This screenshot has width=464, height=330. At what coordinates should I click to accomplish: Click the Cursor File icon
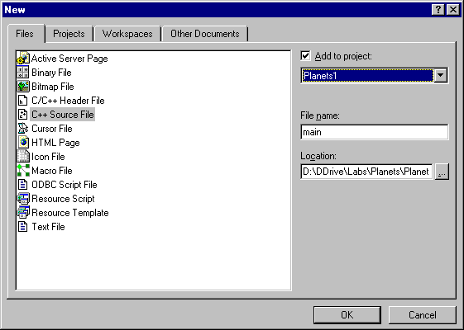[23, 129]
